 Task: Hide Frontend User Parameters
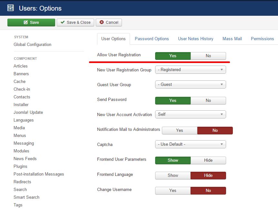point(208,160)
